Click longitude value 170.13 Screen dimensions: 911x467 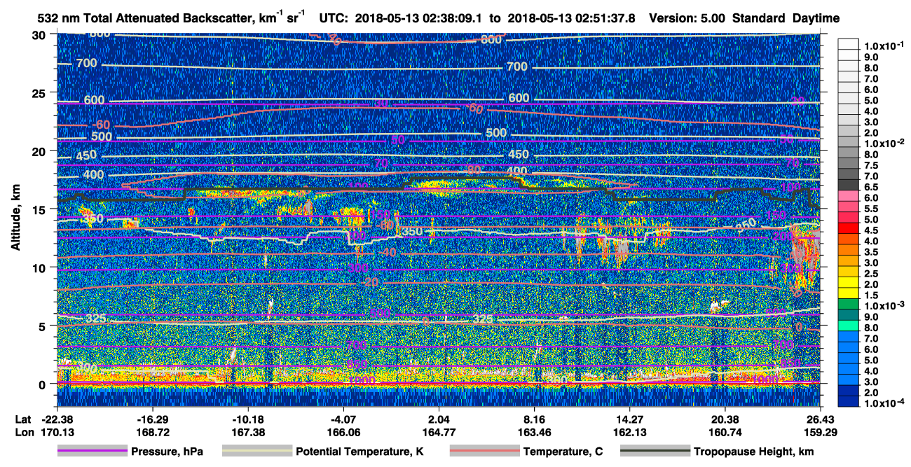(57, 433)
